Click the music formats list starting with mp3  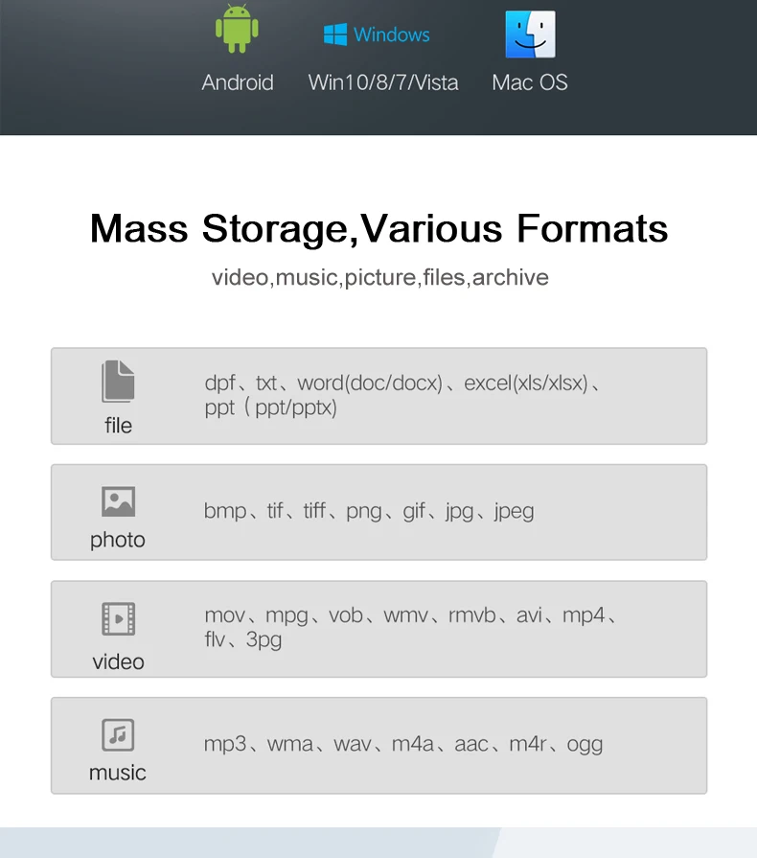point(403,744)
